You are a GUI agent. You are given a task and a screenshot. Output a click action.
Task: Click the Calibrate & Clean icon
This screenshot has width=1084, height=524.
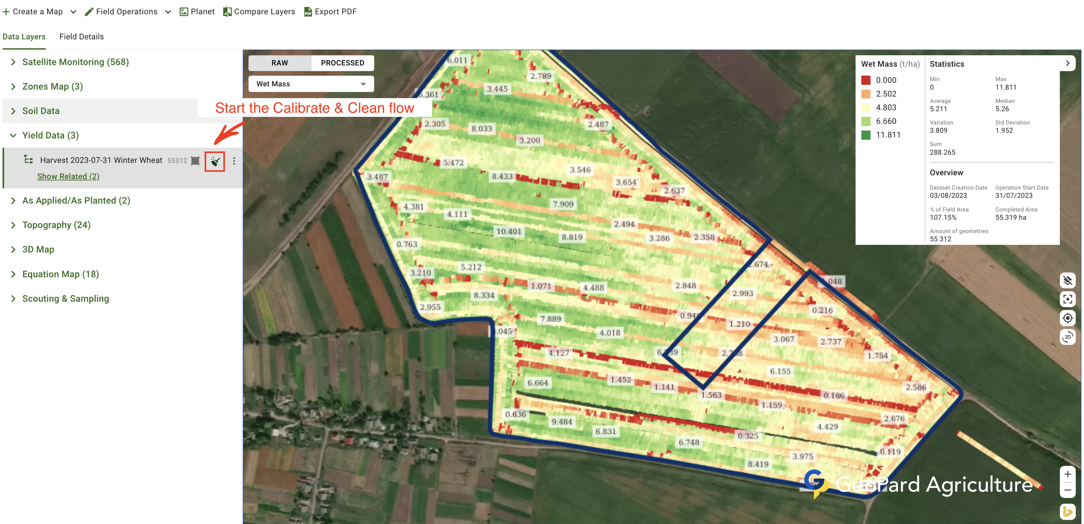[215, 161]
